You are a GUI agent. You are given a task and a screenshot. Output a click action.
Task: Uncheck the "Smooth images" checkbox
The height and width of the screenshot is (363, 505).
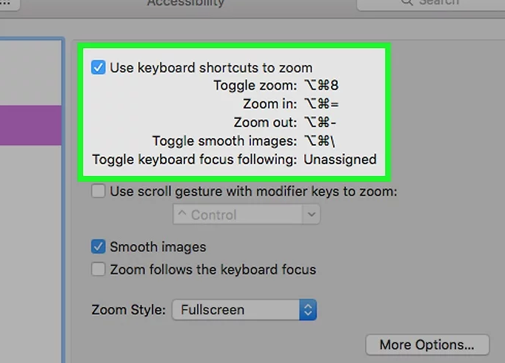click(x=98, y=247)
